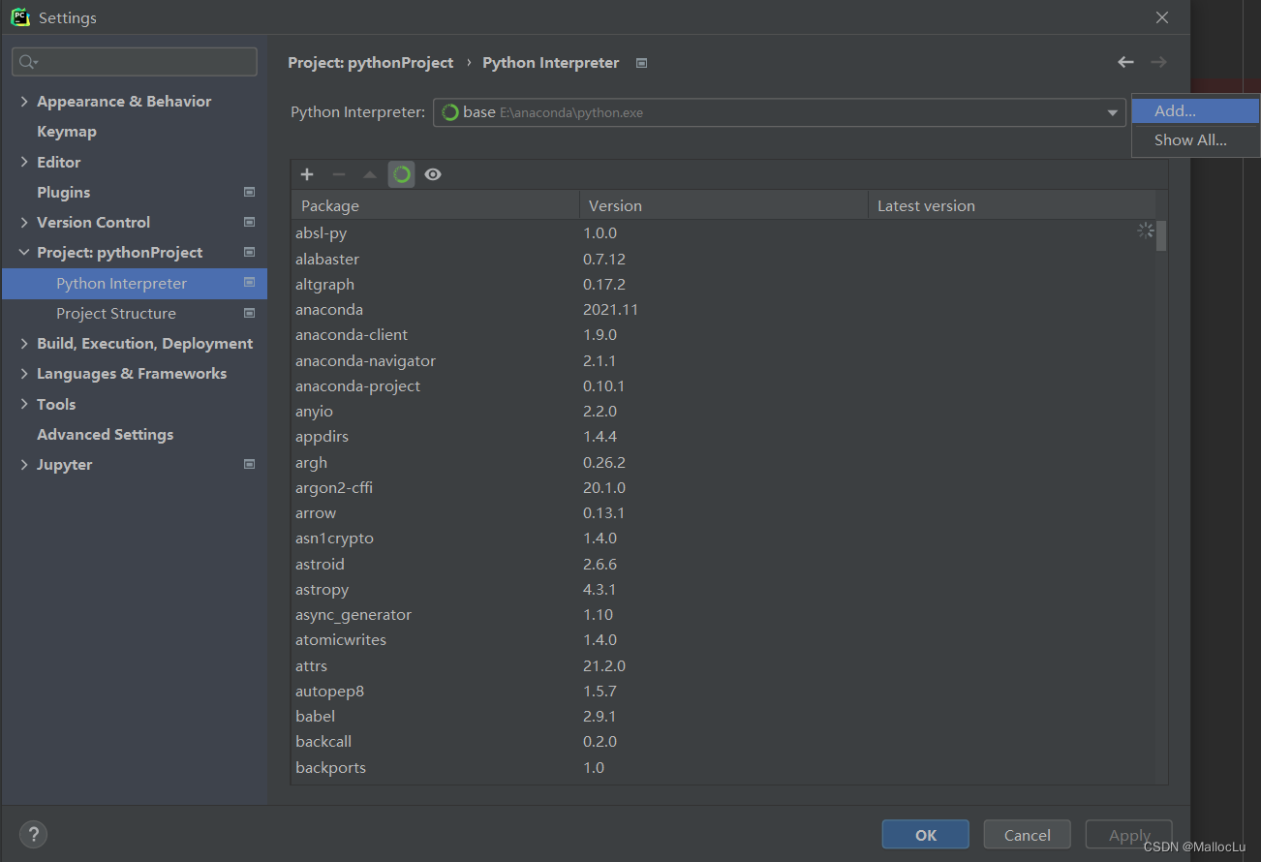Expand Languages & Frameworks section
1261x862 pixels.
click(x=24, y=373)
